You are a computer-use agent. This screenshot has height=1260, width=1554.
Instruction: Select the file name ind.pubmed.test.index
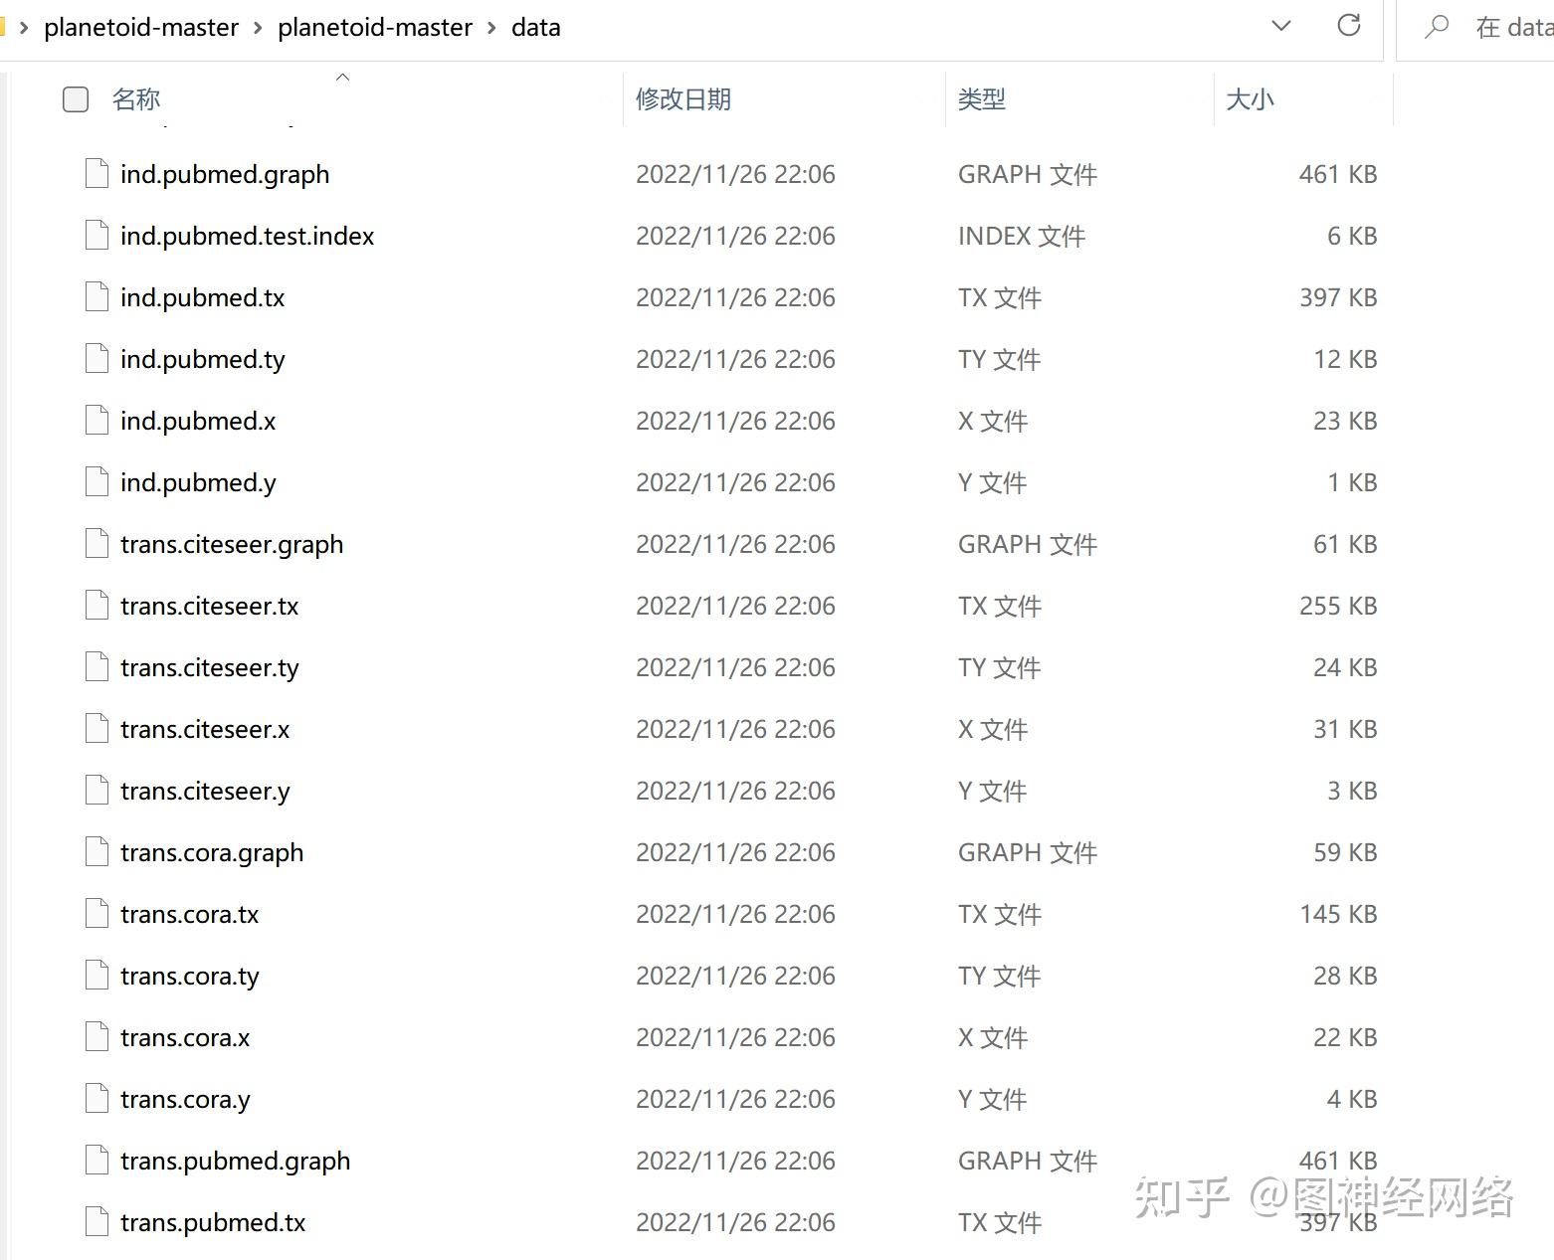point(248,237)
